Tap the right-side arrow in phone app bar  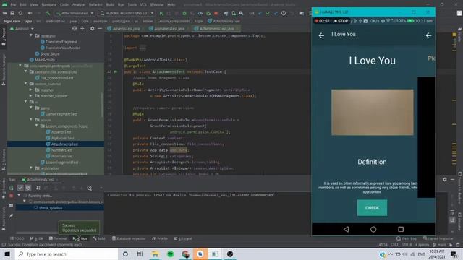coord(428,35)
